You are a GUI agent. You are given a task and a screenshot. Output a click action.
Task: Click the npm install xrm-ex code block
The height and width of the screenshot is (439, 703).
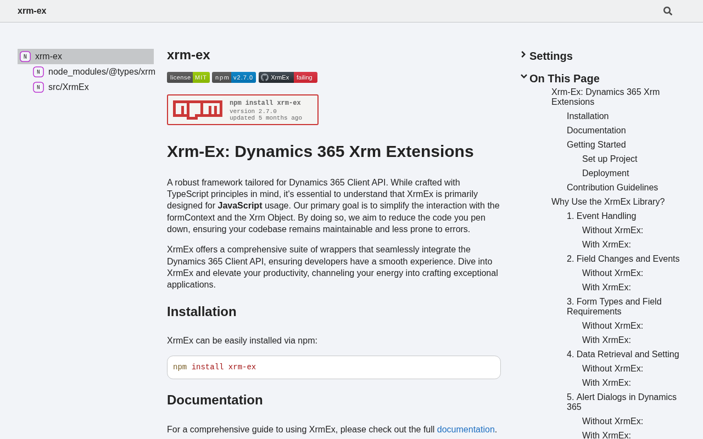pos(334,367)
